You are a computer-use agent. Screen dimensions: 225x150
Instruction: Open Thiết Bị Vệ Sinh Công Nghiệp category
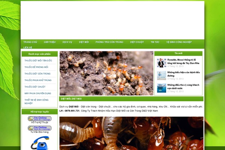pyautogui.click(x=36, y=102)
